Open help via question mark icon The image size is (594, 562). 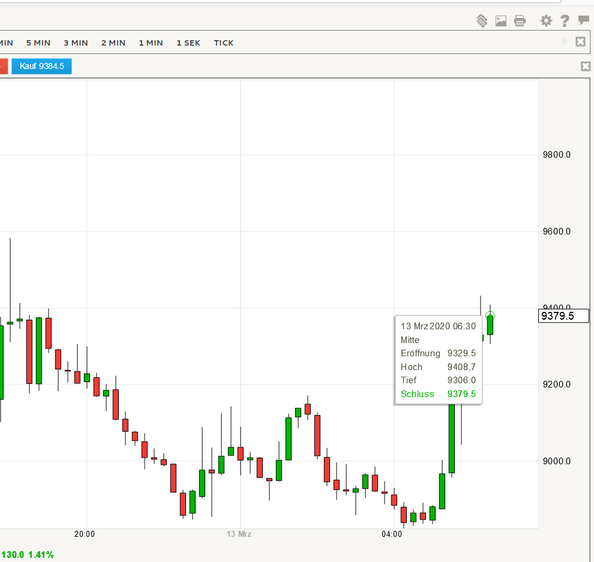click(x=565, y=21)
